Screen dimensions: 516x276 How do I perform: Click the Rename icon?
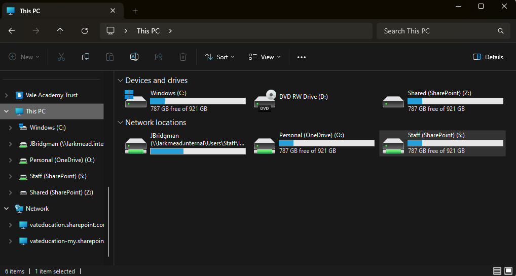tap(134, 57)
